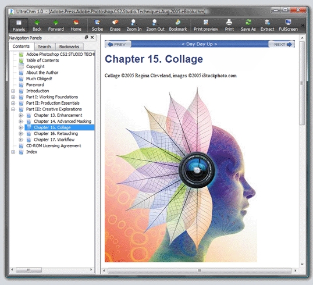Viewport: 313px width, 285px height.
Task: Collapse Part III: Creative Explorations
Action: (x=13, y=109)
